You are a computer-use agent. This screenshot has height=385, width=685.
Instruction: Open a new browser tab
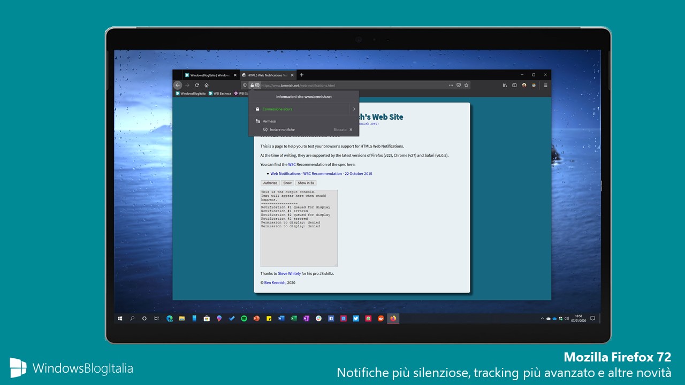click(302, 75)
